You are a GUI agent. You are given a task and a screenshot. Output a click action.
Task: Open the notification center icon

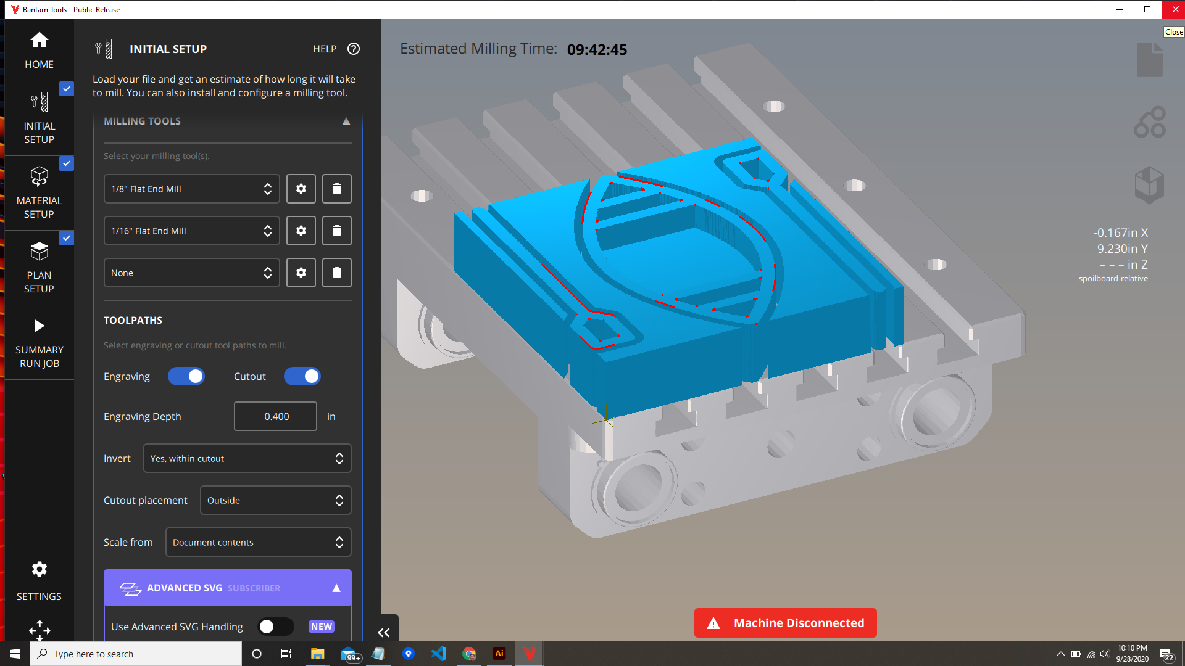pyautogui.click(x=1166, y=654)
